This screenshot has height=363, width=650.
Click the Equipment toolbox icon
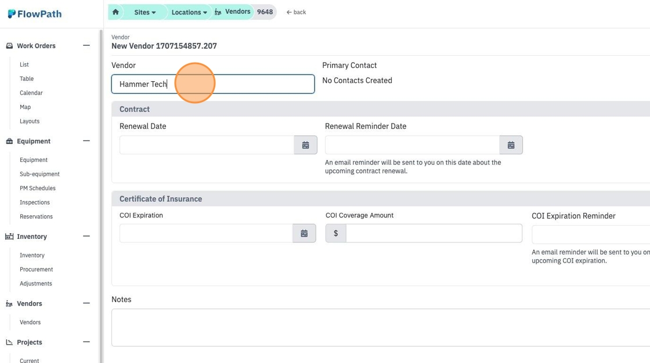click(x=9, y=141)
